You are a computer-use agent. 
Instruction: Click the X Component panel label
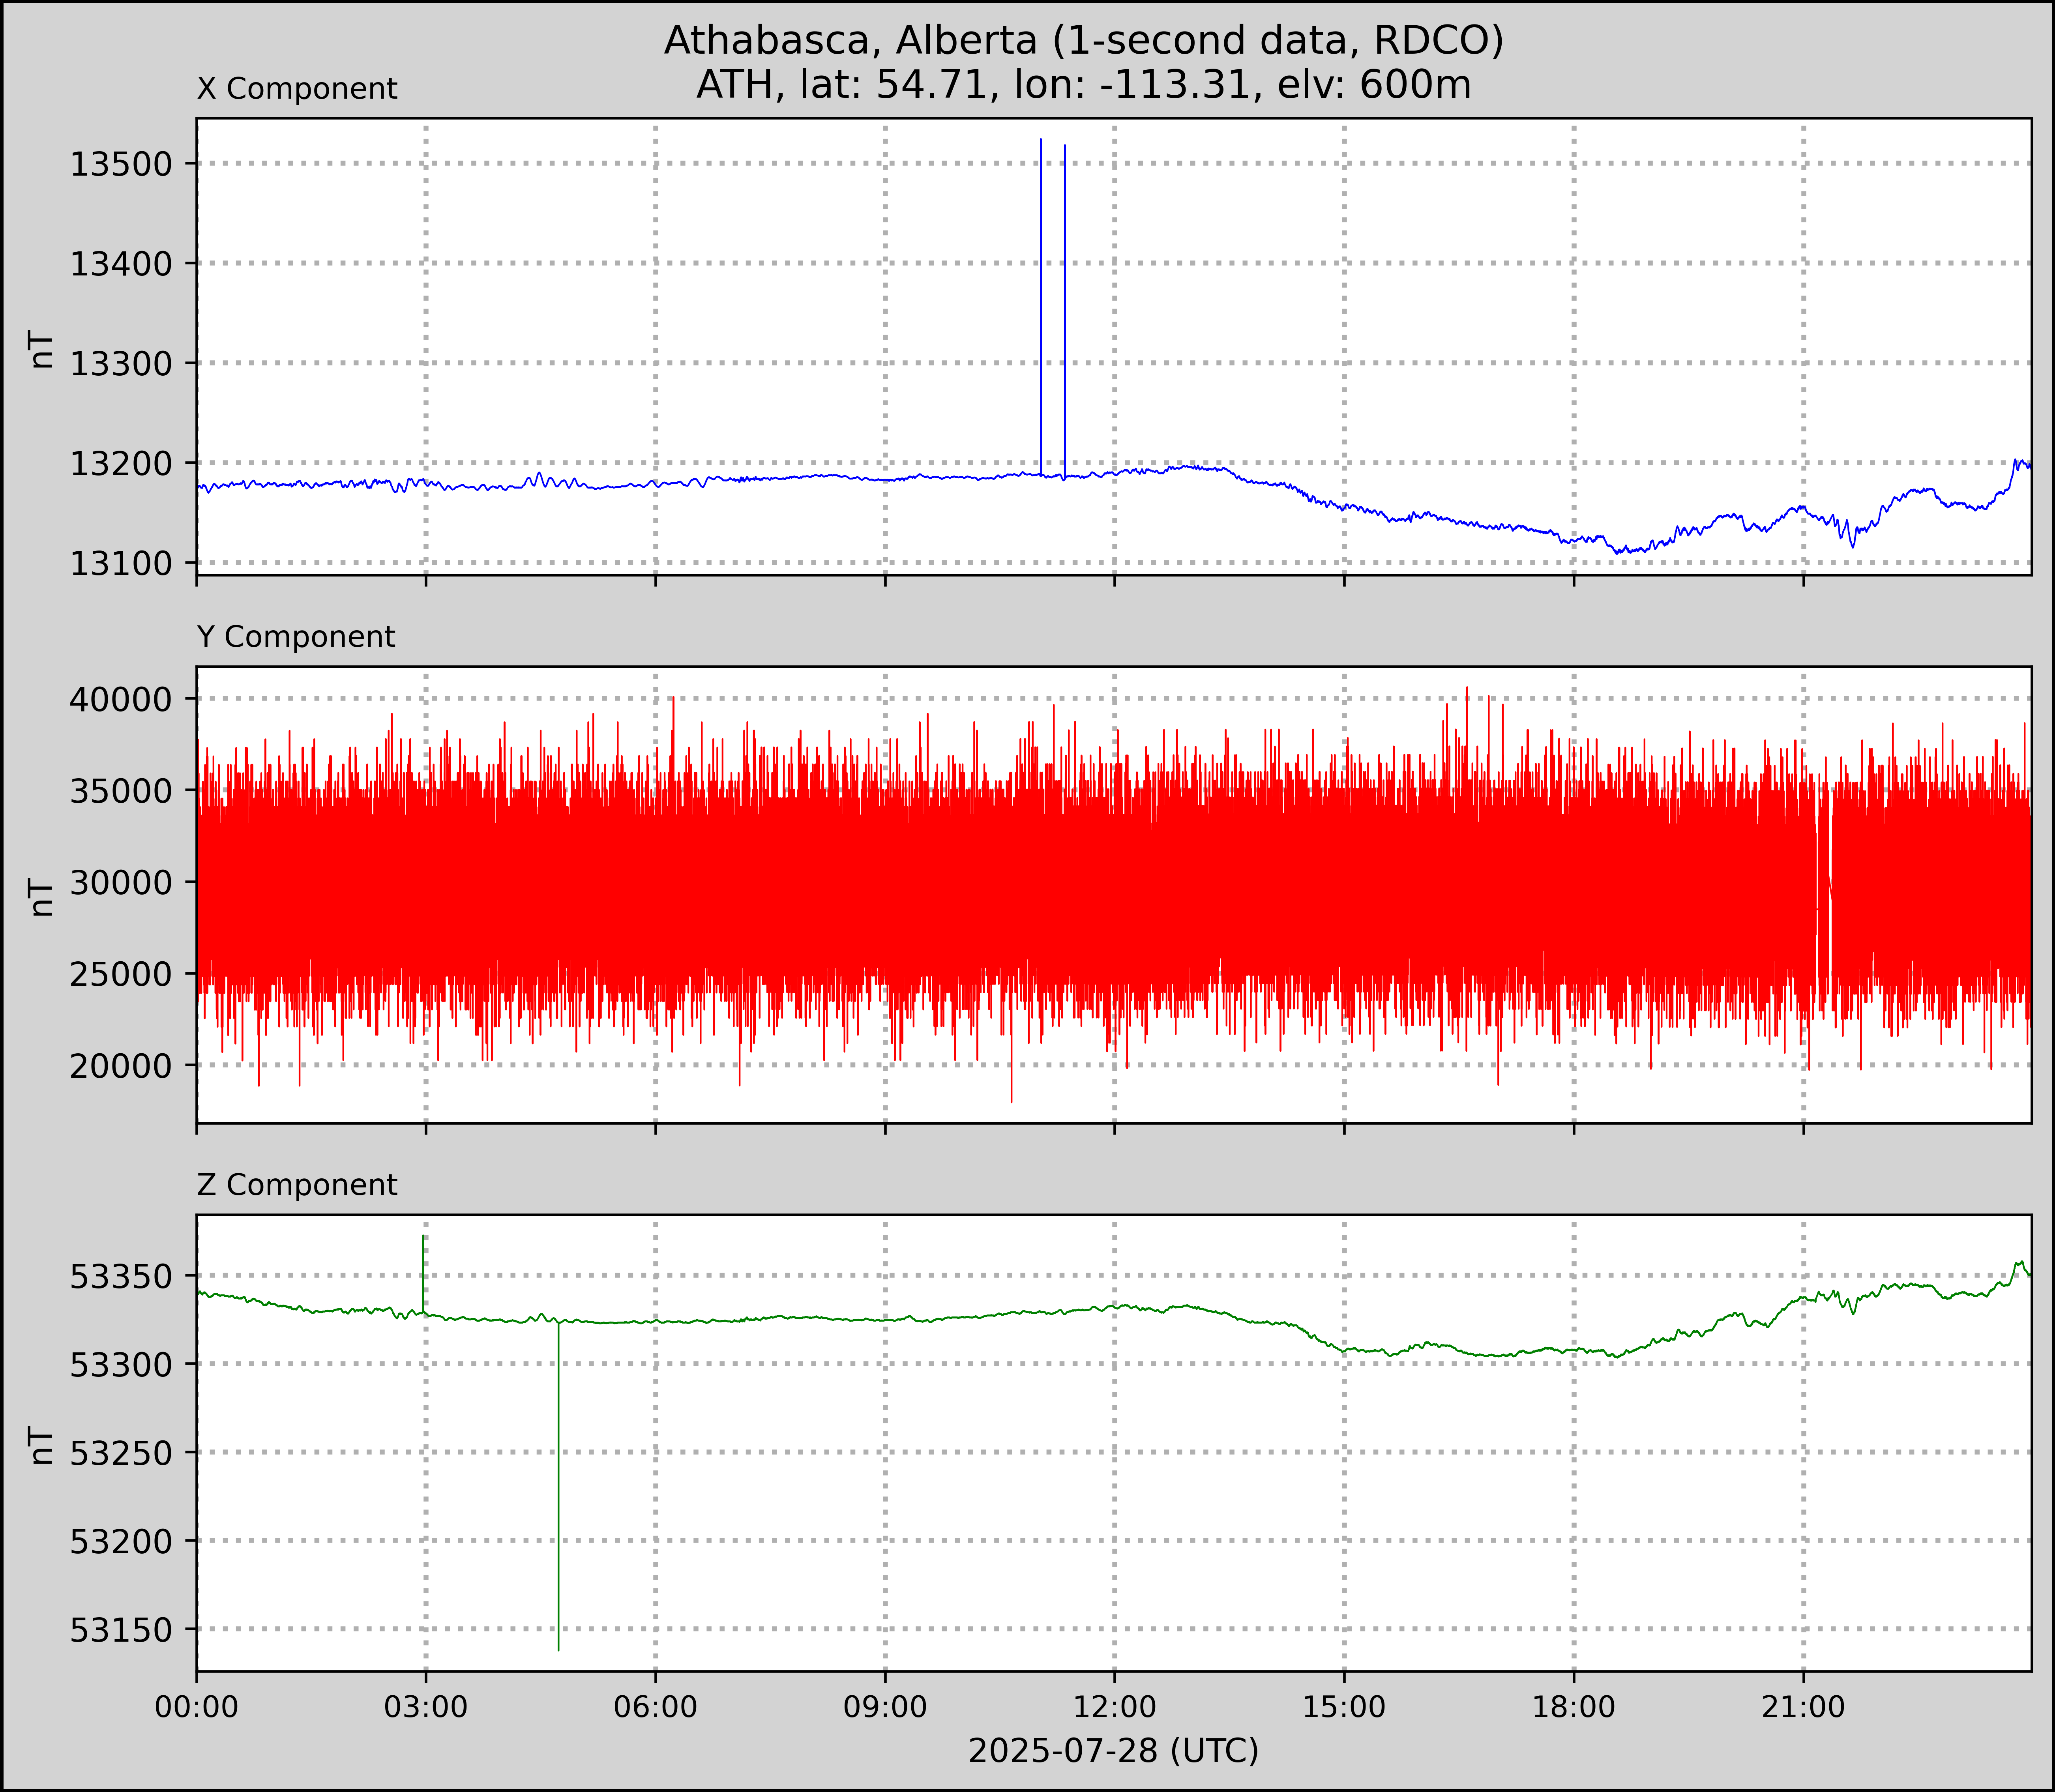(x=297, y=89)
